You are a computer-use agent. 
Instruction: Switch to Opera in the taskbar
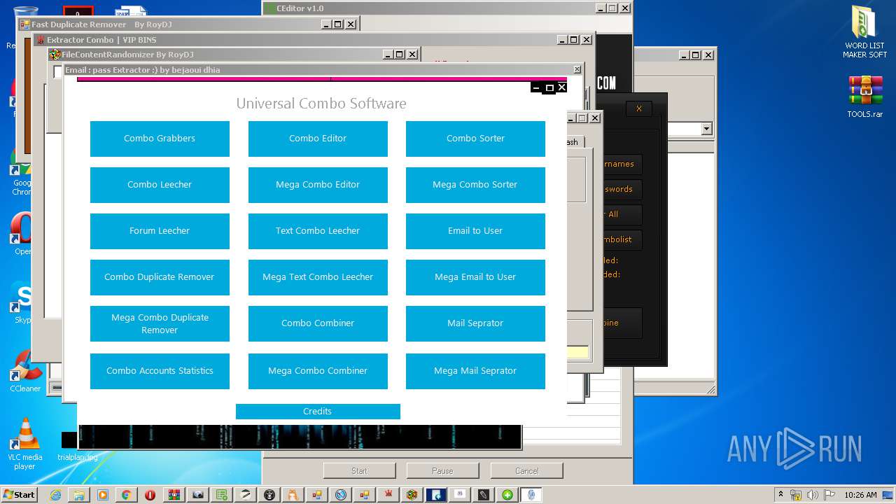150,495
